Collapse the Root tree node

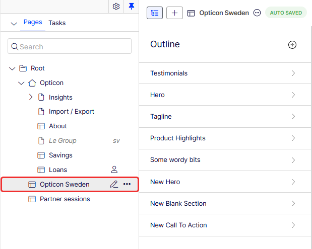(x=12, y=68)
